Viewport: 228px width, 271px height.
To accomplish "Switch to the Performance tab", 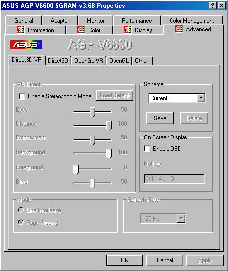I will coord(137,21).
